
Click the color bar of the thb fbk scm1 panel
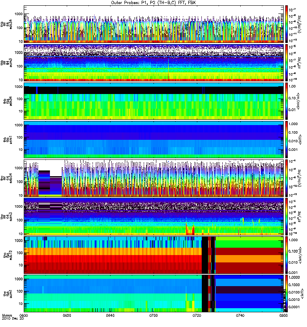286,139
